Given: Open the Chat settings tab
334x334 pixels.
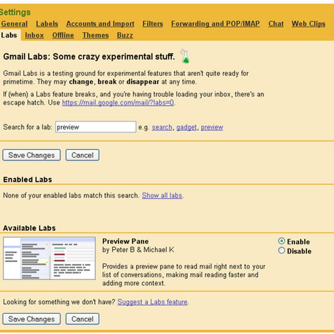Looking at the screenshot, I should tap(276, 24).
